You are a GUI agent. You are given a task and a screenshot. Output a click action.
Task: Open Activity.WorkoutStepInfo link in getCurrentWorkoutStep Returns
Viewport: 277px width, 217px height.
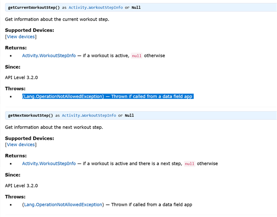49,55
